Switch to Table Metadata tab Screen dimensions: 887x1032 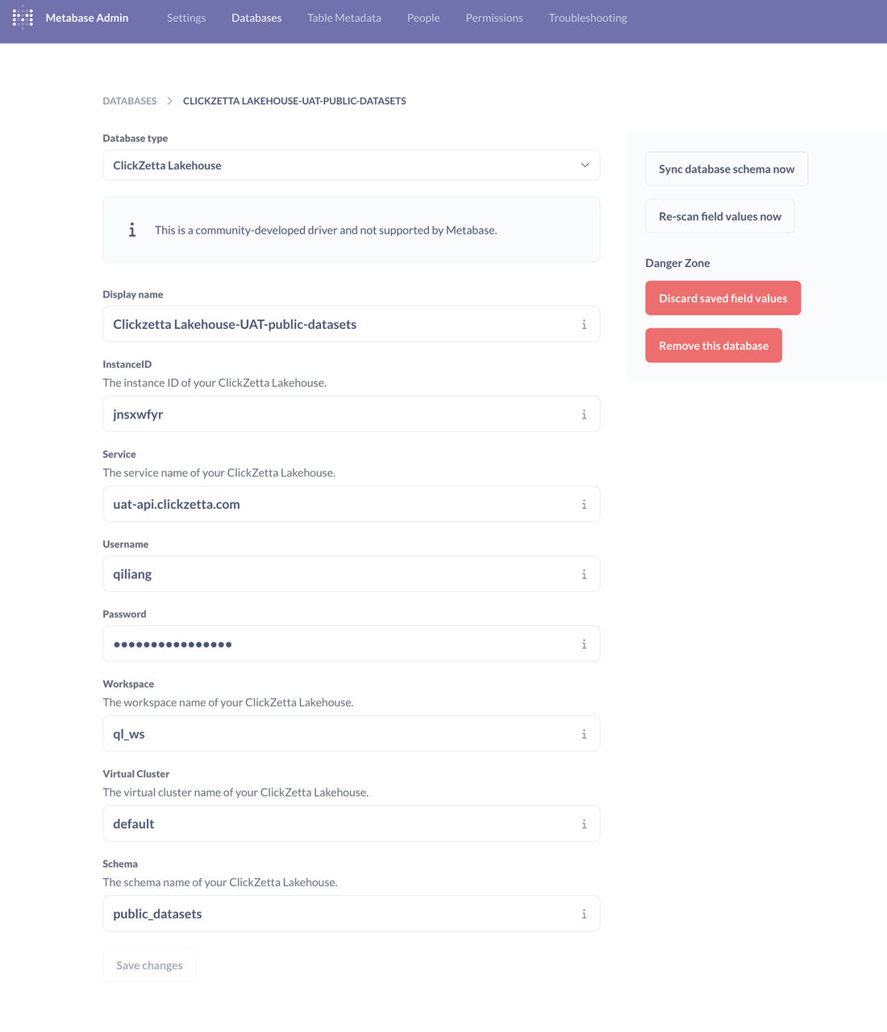(344, 18)
